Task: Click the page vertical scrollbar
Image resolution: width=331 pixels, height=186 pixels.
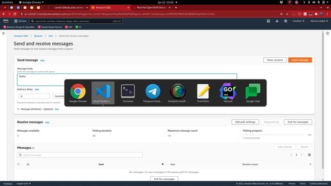Action: [323, 100]
